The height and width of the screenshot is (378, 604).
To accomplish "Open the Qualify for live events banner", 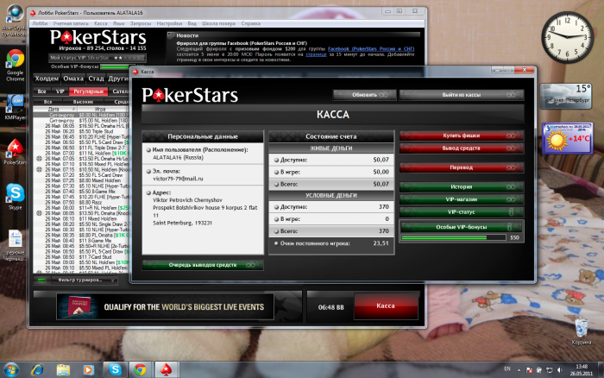I will pos(165,306).
